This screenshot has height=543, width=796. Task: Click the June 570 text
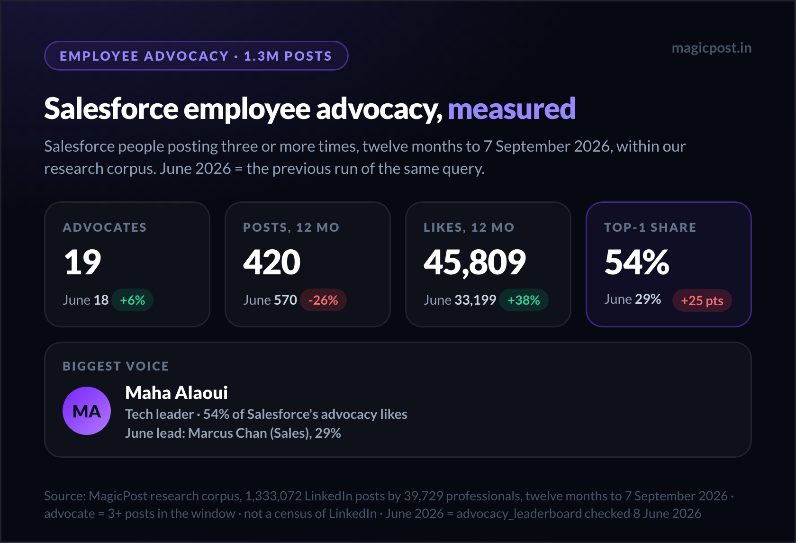point(270,300)
